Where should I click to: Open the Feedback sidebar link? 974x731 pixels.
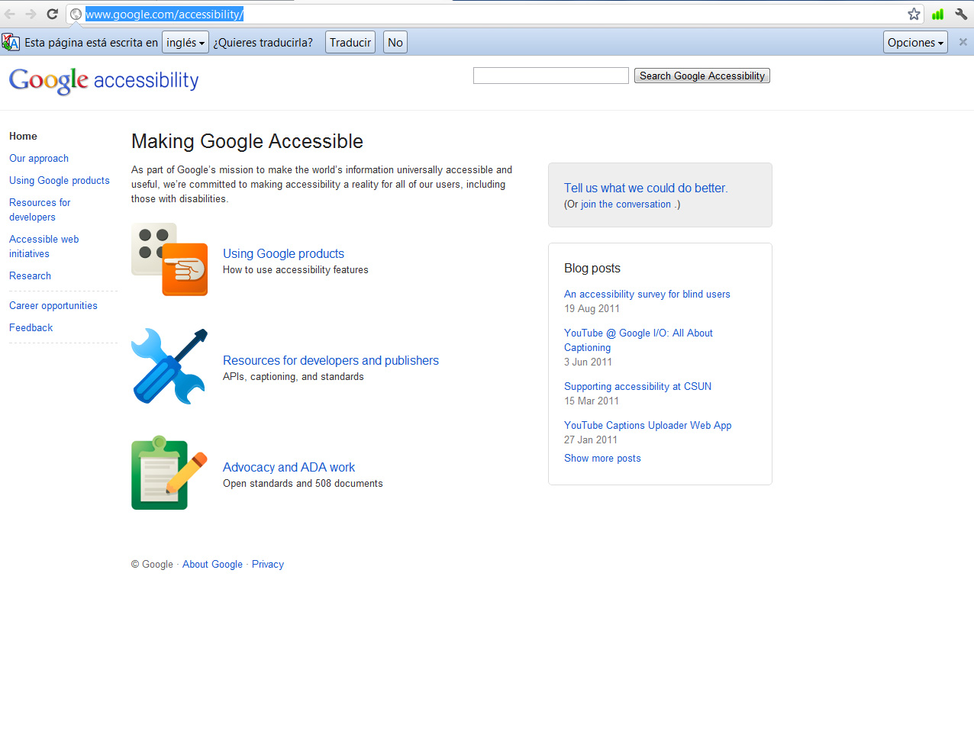31,327
